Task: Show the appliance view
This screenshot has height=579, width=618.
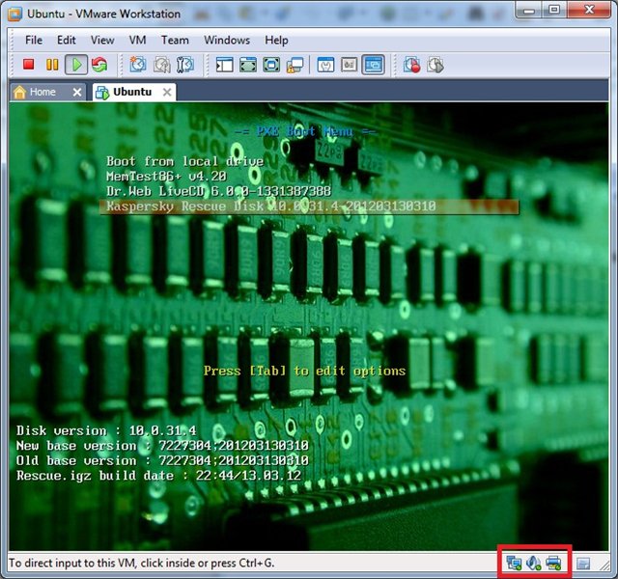Action: click(350, 65)
